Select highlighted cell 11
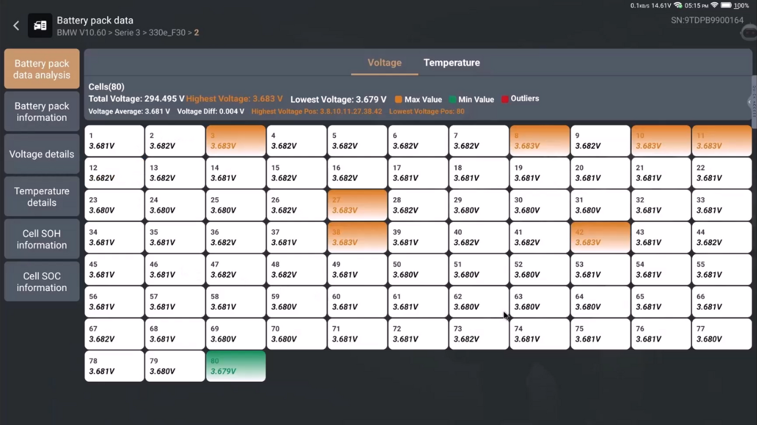This screenshot has height=425, width=757. coord(722,140)
